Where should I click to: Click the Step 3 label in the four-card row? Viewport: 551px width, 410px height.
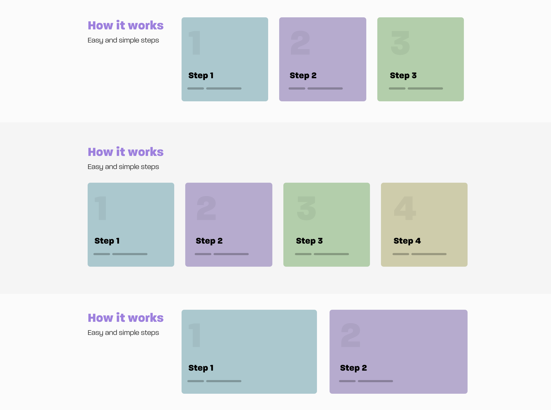tap(309, 241)
